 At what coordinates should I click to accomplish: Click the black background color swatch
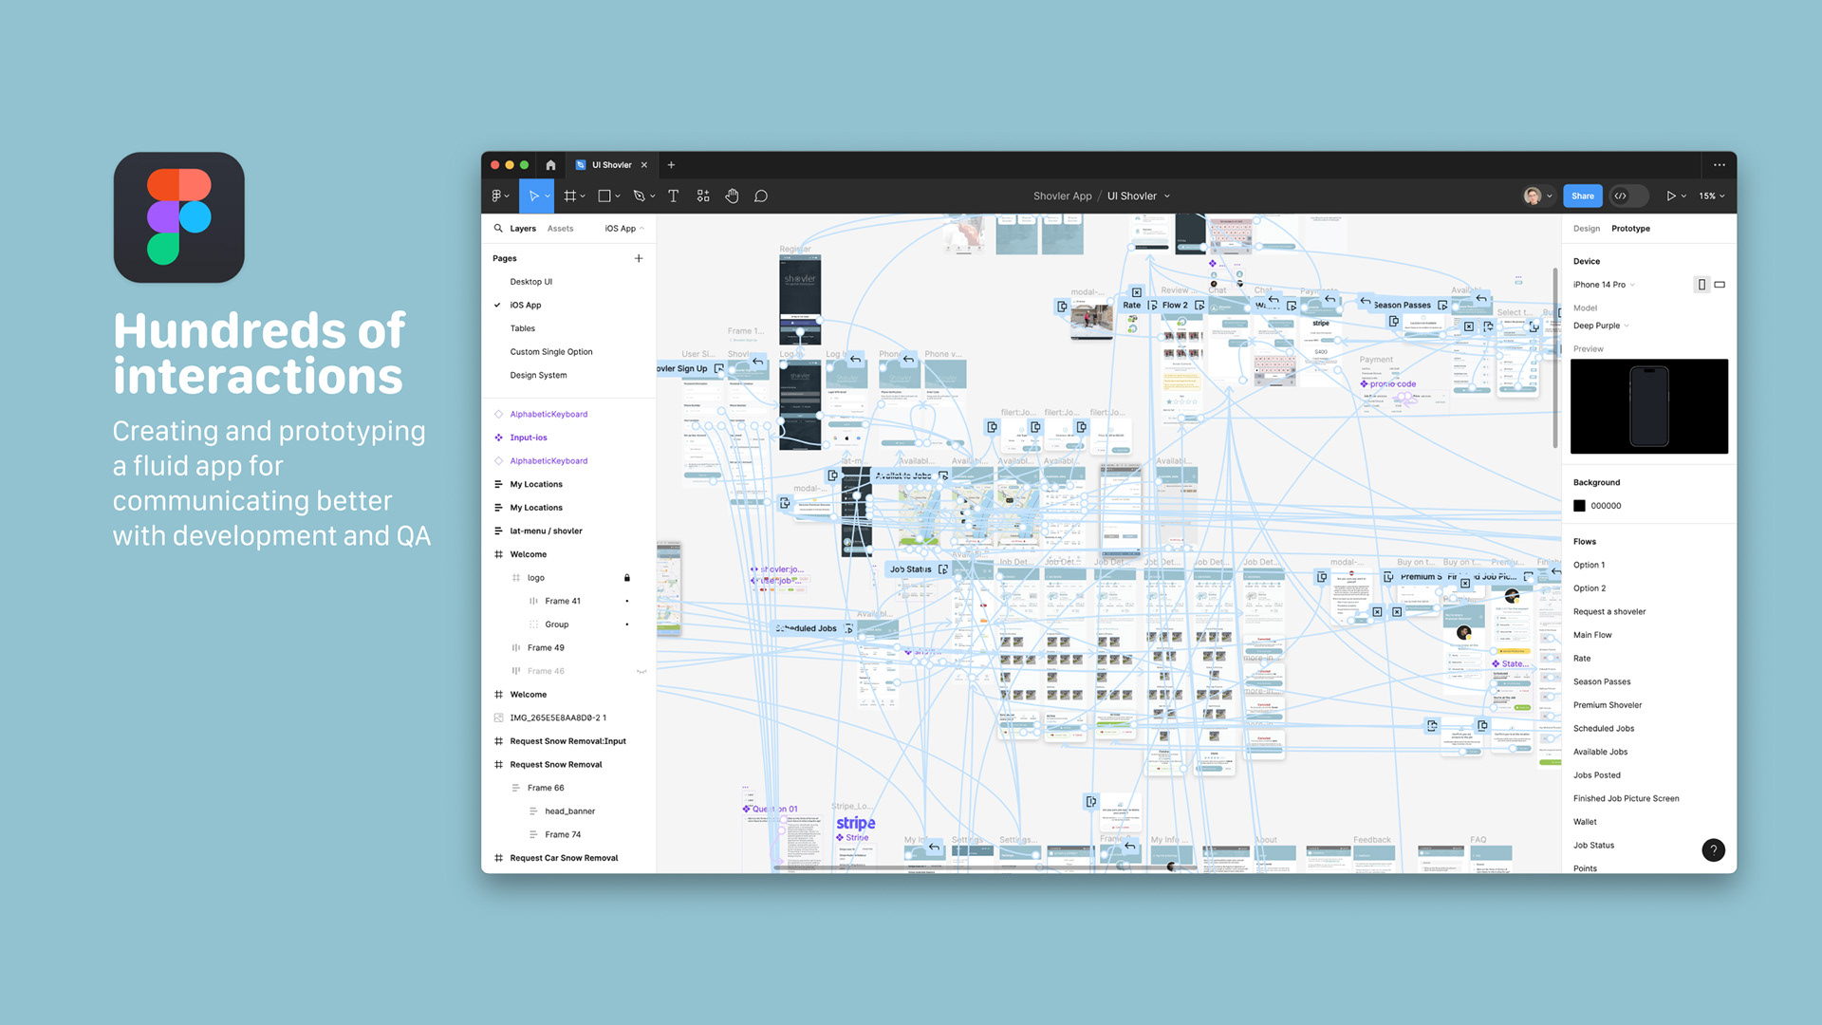tap(1579, 507)
